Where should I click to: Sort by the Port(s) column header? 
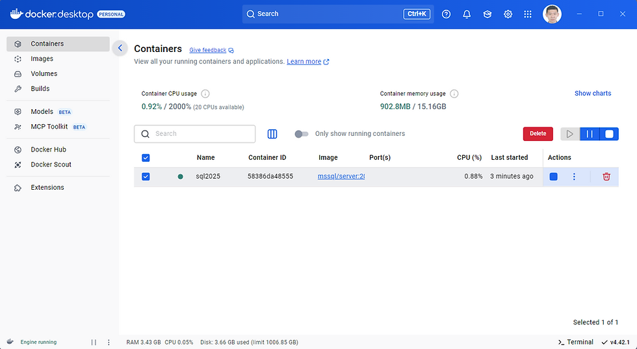(380, 158)
